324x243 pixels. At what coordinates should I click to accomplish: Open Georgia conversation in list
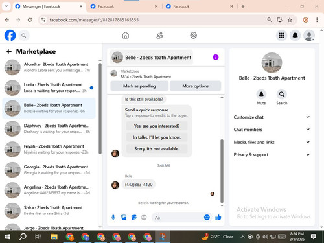49,170
